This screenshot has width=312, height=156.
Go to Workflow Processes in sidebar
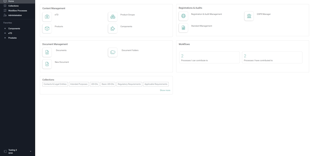coord(17,11)
